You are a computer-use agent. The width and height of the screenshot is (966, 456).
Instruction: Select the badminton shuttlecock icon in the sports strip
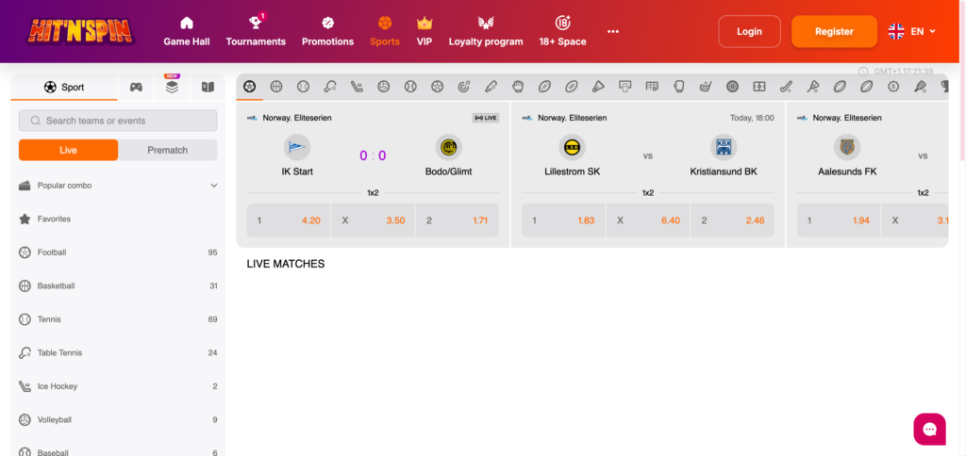(598, 87)
